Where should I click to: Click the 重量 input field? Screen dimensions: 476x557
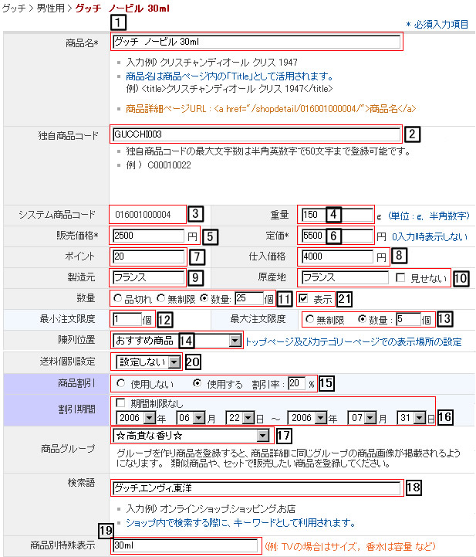337,215
